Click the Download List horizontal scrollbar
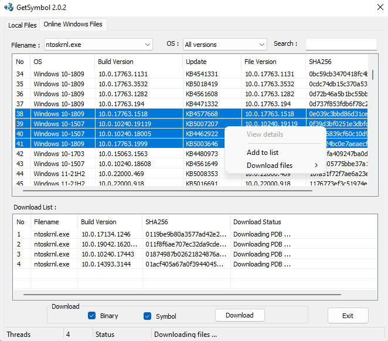388x341 pixels. [x=182, y=295]
